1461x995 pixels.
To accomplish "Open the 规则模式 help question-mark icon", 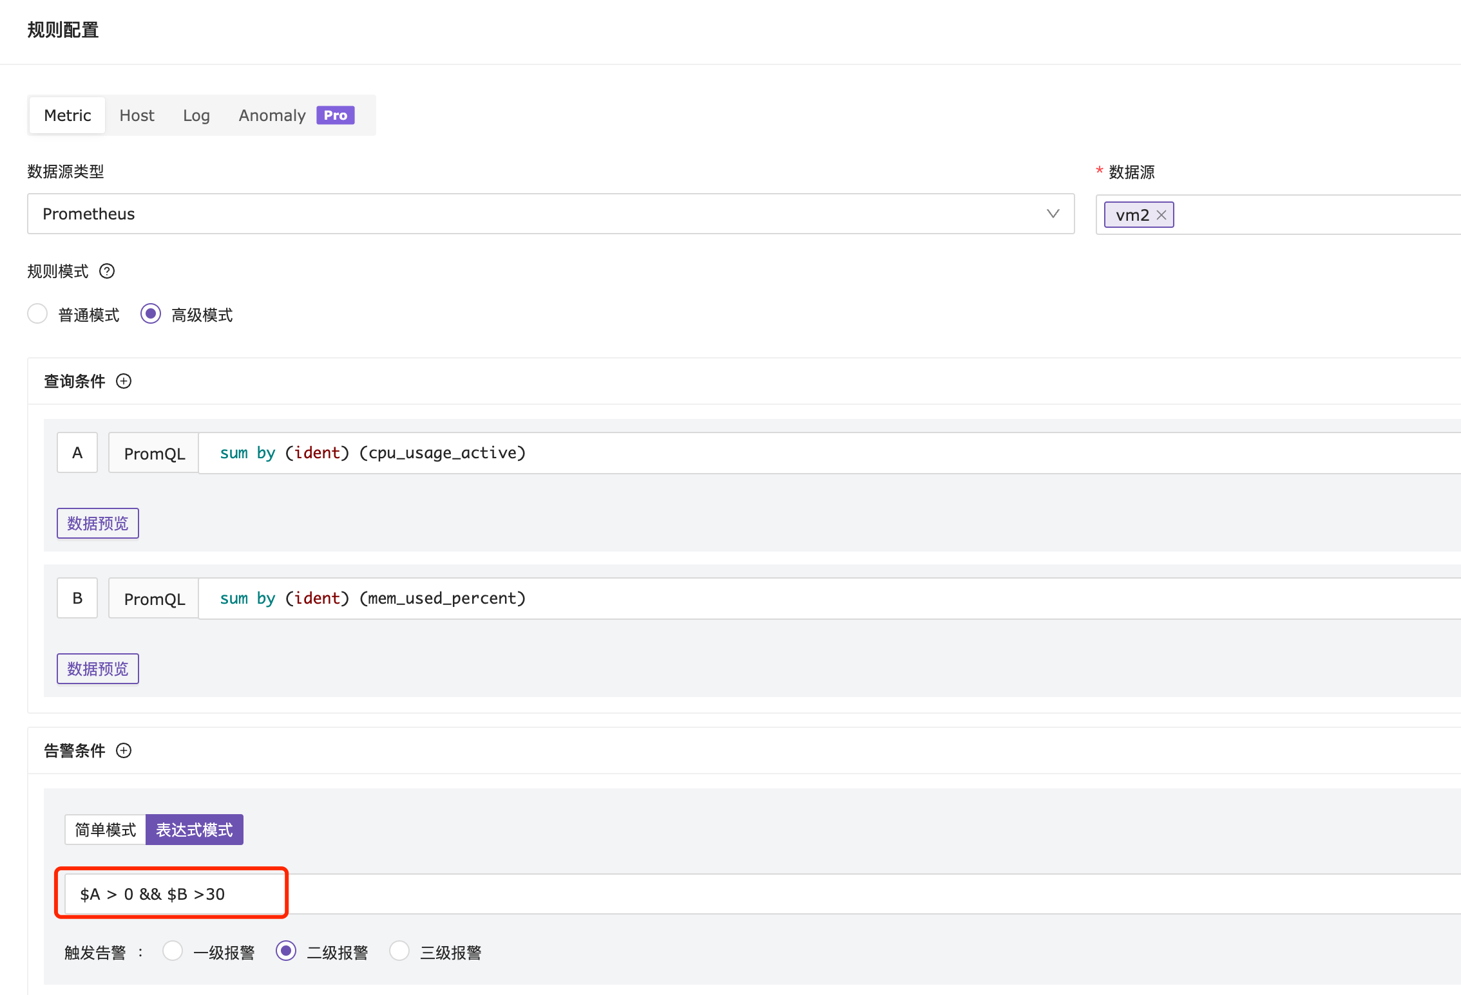I will tap(107, 271).
